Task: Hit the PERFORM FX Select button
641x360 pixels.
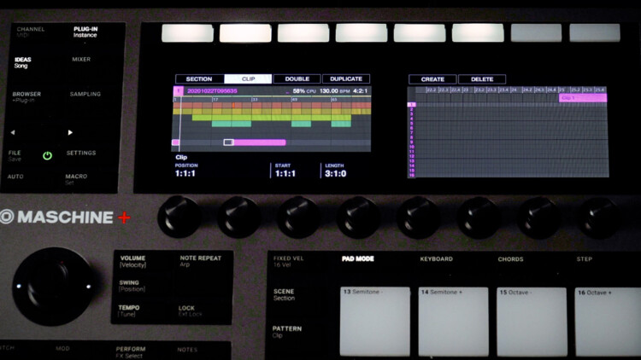Action: 131,352
